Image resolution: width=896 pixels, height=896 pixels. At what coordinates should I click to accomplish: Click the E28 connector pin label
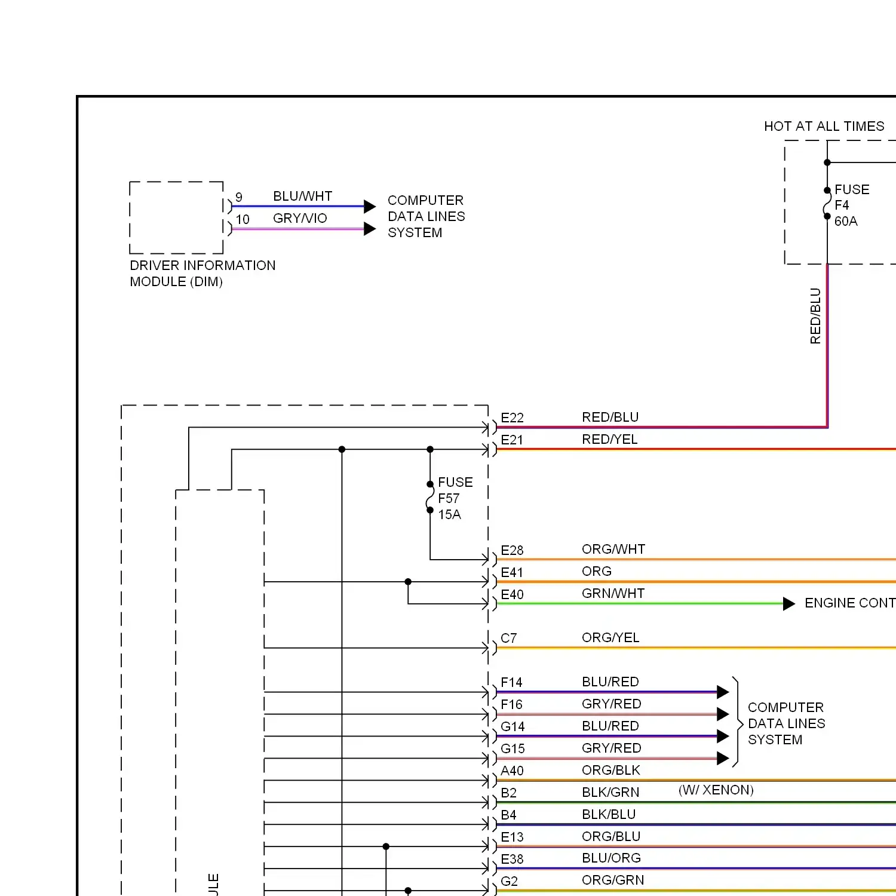click(x=512, y=550)
